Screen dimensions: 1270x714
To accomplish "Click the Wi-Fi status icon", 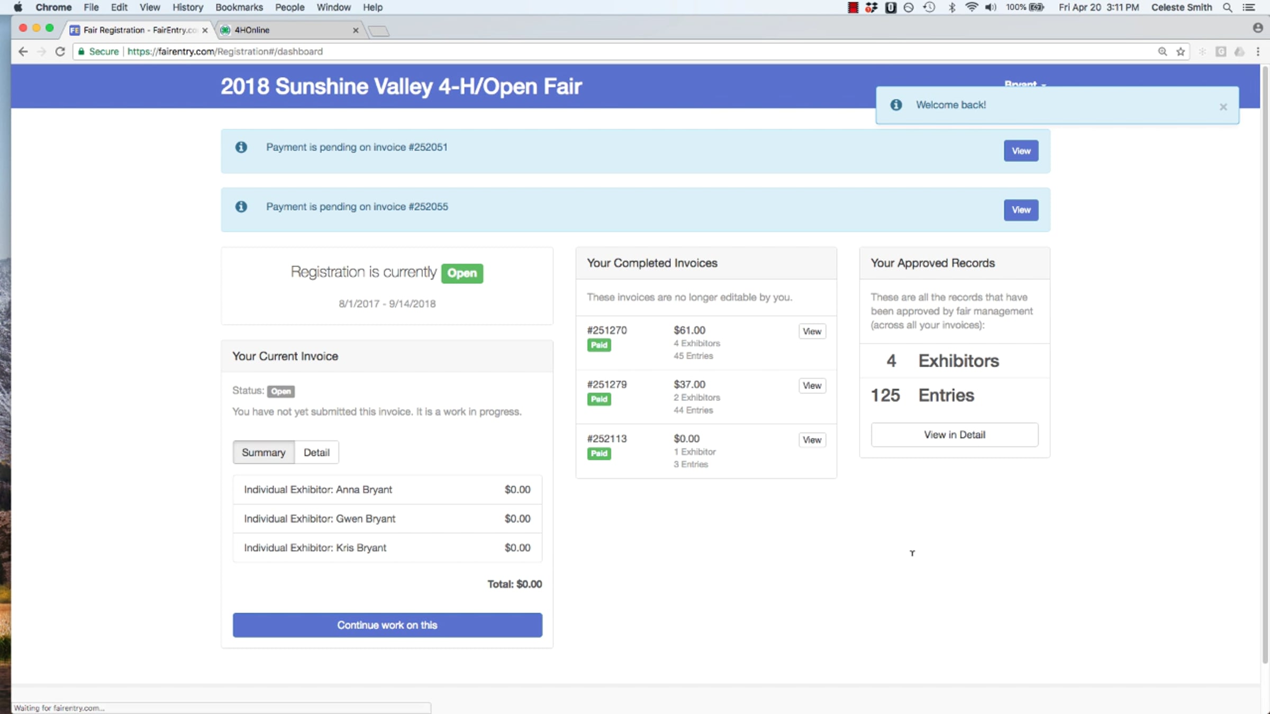I will [972, 7].
